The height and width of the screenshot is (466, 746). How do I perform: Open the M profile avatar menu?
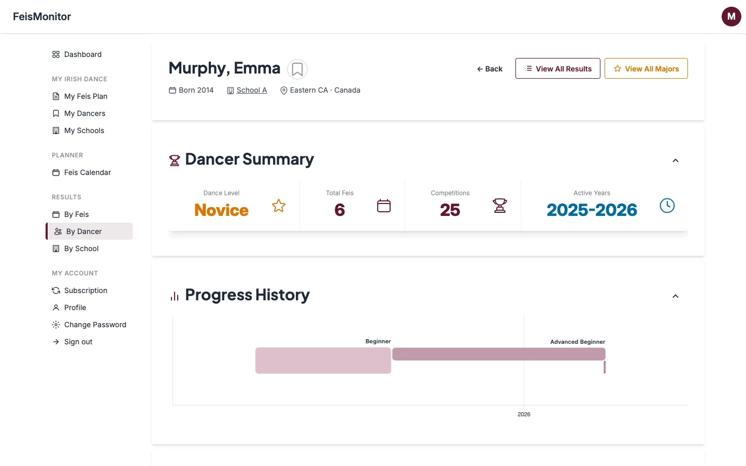(731, 16)
